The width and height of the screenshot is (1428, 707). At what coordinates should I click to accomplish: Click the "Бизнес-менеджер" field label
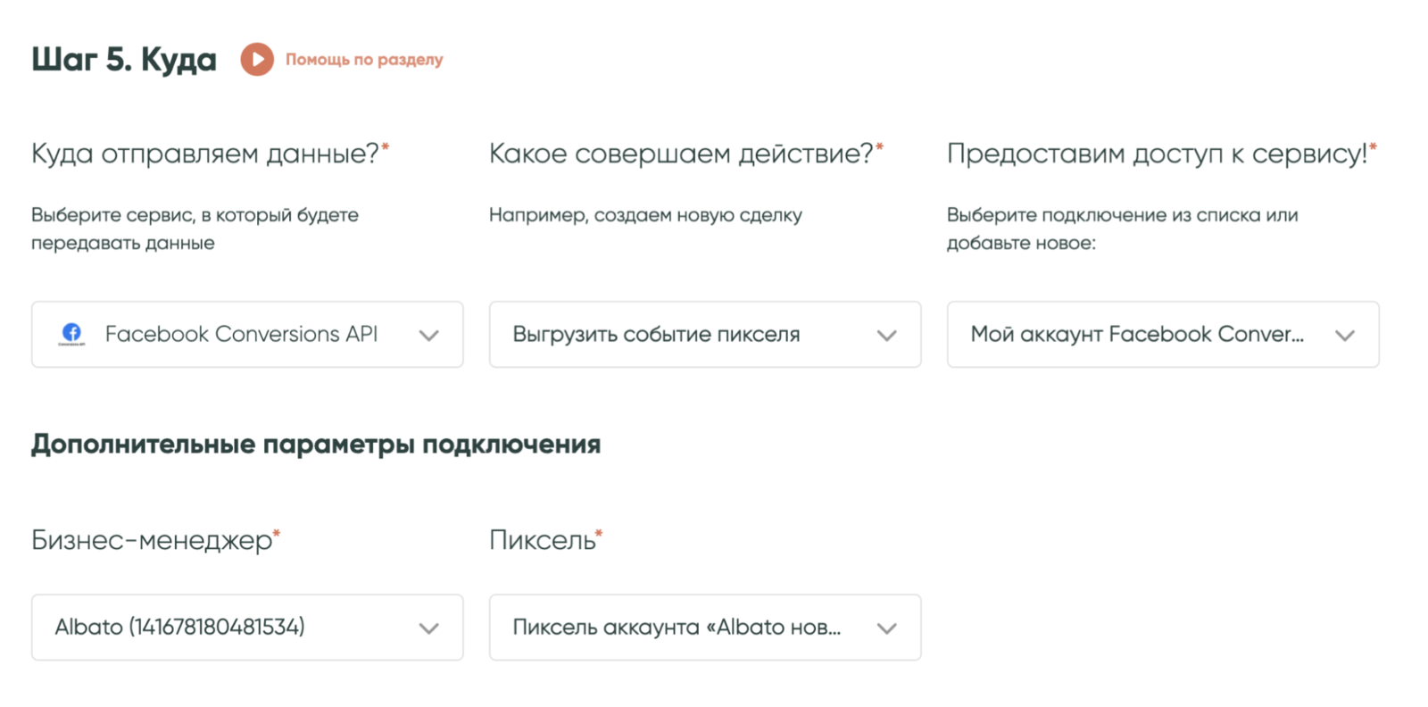click(152, 540)
